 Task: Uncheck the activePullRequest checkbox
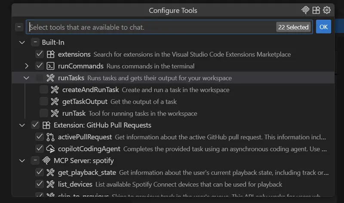[x=40, y=137]
